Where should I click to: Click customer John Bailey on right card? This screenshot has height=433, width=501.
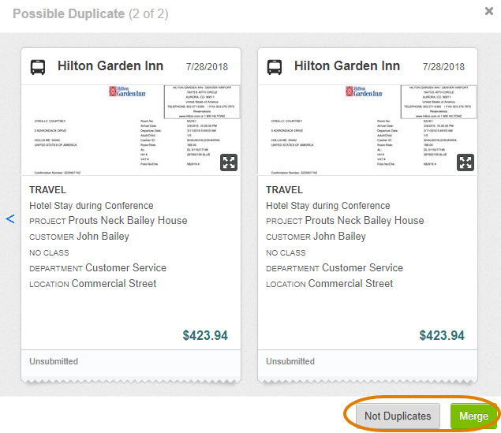tap(339, 237)
